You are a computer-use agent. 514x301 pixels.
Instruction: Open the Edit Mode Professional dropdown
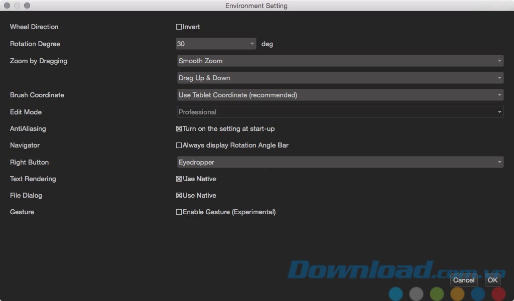[x=340, y=112]
